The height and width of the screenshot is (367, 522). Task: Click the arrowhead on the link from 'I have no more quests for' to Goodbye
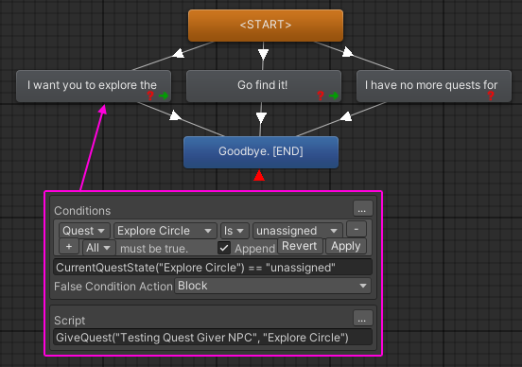click(x=346, y=116)
